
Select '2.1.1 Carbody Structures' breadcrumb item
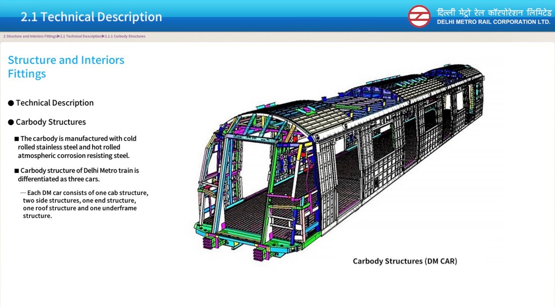pyautogui.click(x=125, y=37)
